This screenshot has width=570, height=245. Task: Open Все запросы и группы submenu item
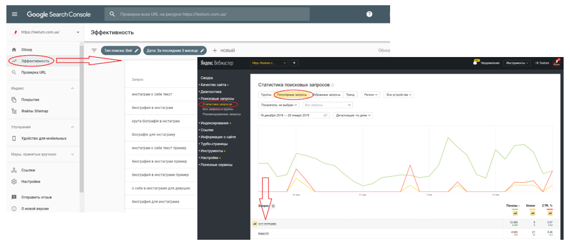click(x=218, y=109)
